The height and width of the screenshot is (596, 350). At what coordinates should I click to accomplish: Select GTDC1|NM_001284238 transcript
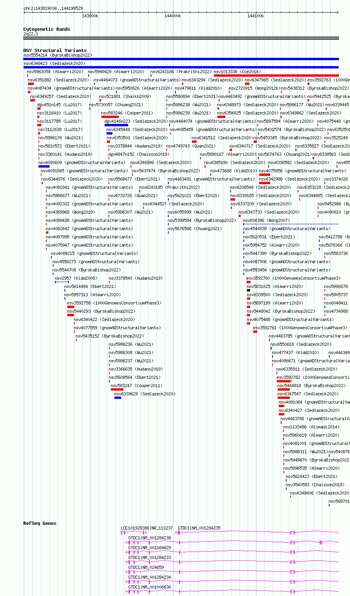pos(149,538)
